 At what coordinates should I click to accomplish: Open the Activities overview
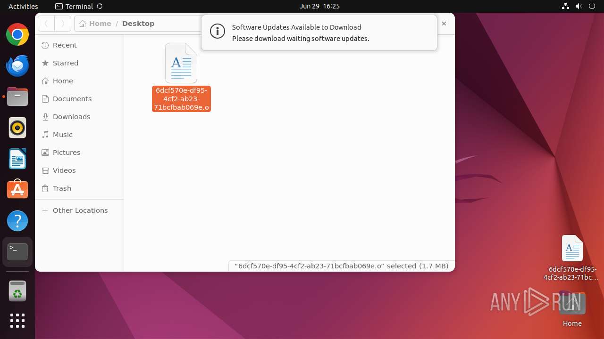click(x=23, y=6)
